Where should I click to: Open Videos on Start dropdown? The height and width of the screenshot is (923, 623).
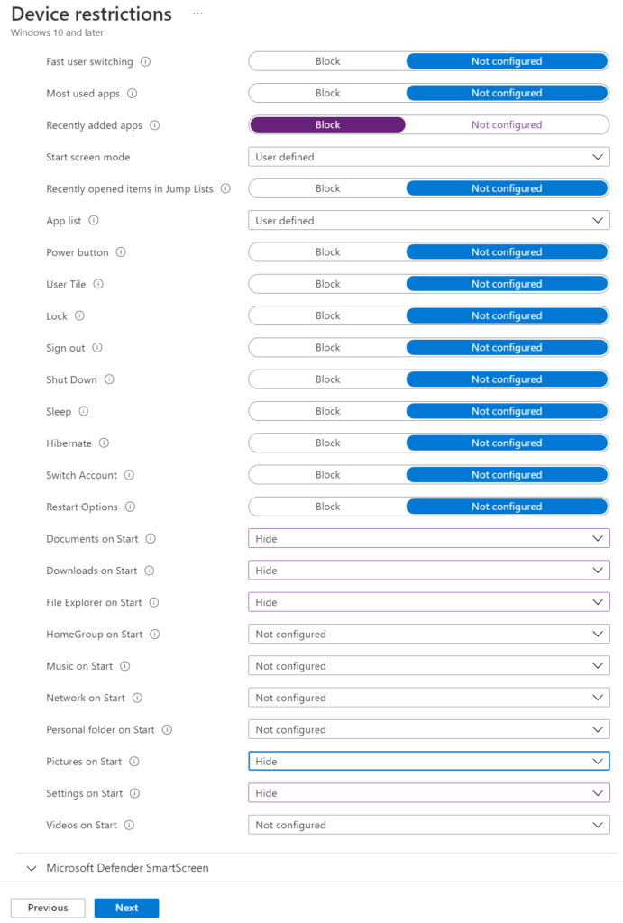[x=428, y=825]
